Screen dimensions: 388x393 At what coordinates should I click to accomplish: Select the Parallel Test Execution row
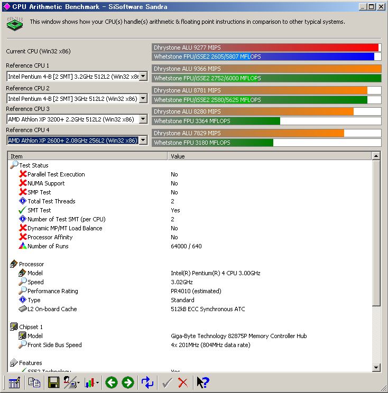(56, 174)
